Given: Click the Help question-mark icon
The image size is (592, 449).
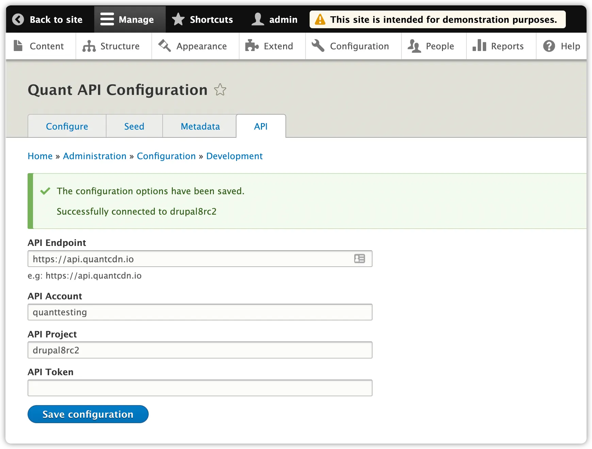Looking at the screenshot, I should [x=549, y=45].
